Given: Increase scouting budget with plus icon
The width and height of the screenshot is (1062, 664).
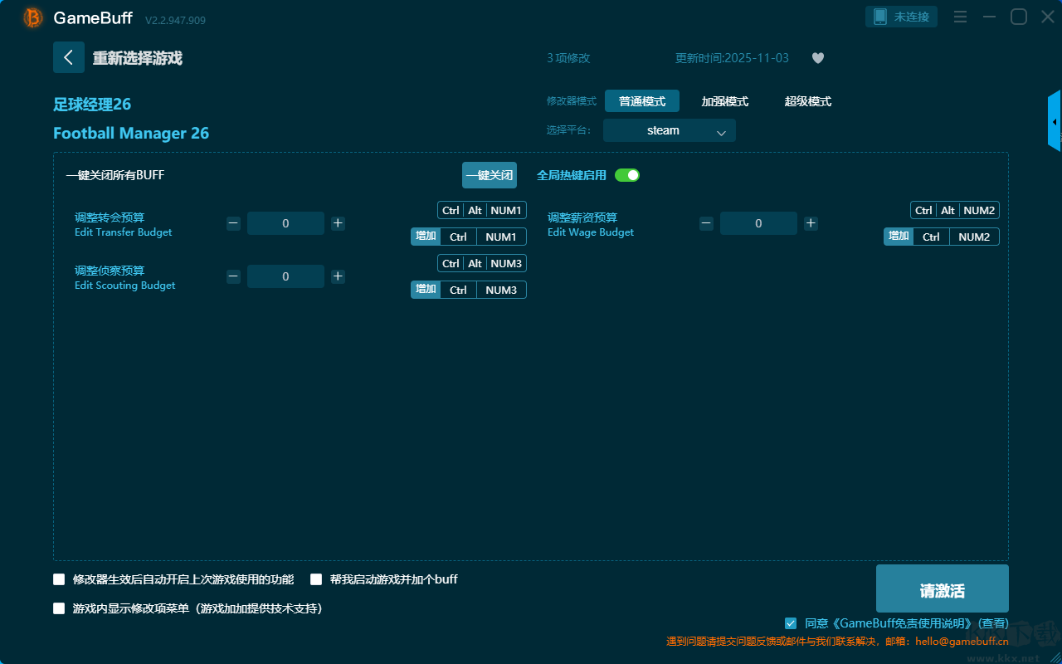Looking at the screenshot, I should point(338,276).
